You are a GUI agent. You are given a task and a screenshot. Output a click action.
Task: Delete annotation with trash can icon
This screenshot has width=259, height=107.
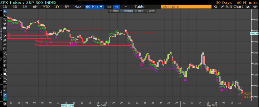[5, 65]
